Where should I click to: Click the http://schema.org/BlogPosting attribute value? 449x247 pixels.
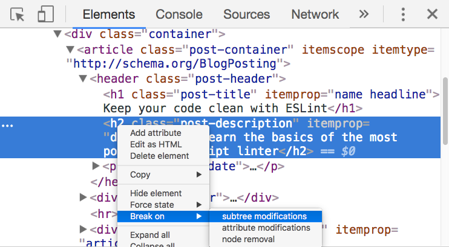point(175,63)
